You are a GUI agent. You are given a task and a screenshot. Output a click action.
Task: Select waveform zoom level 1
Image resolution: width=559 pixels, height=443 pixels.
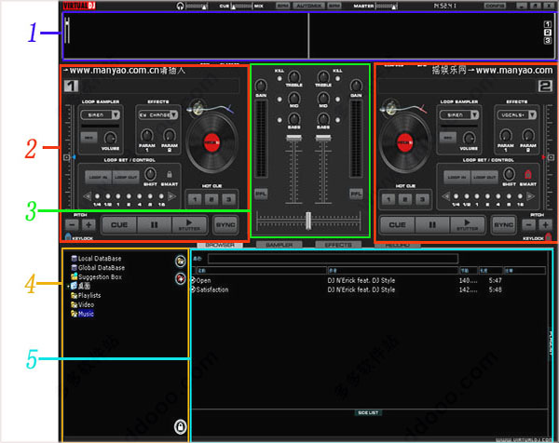pyautogui.click(x=548, y=24)
